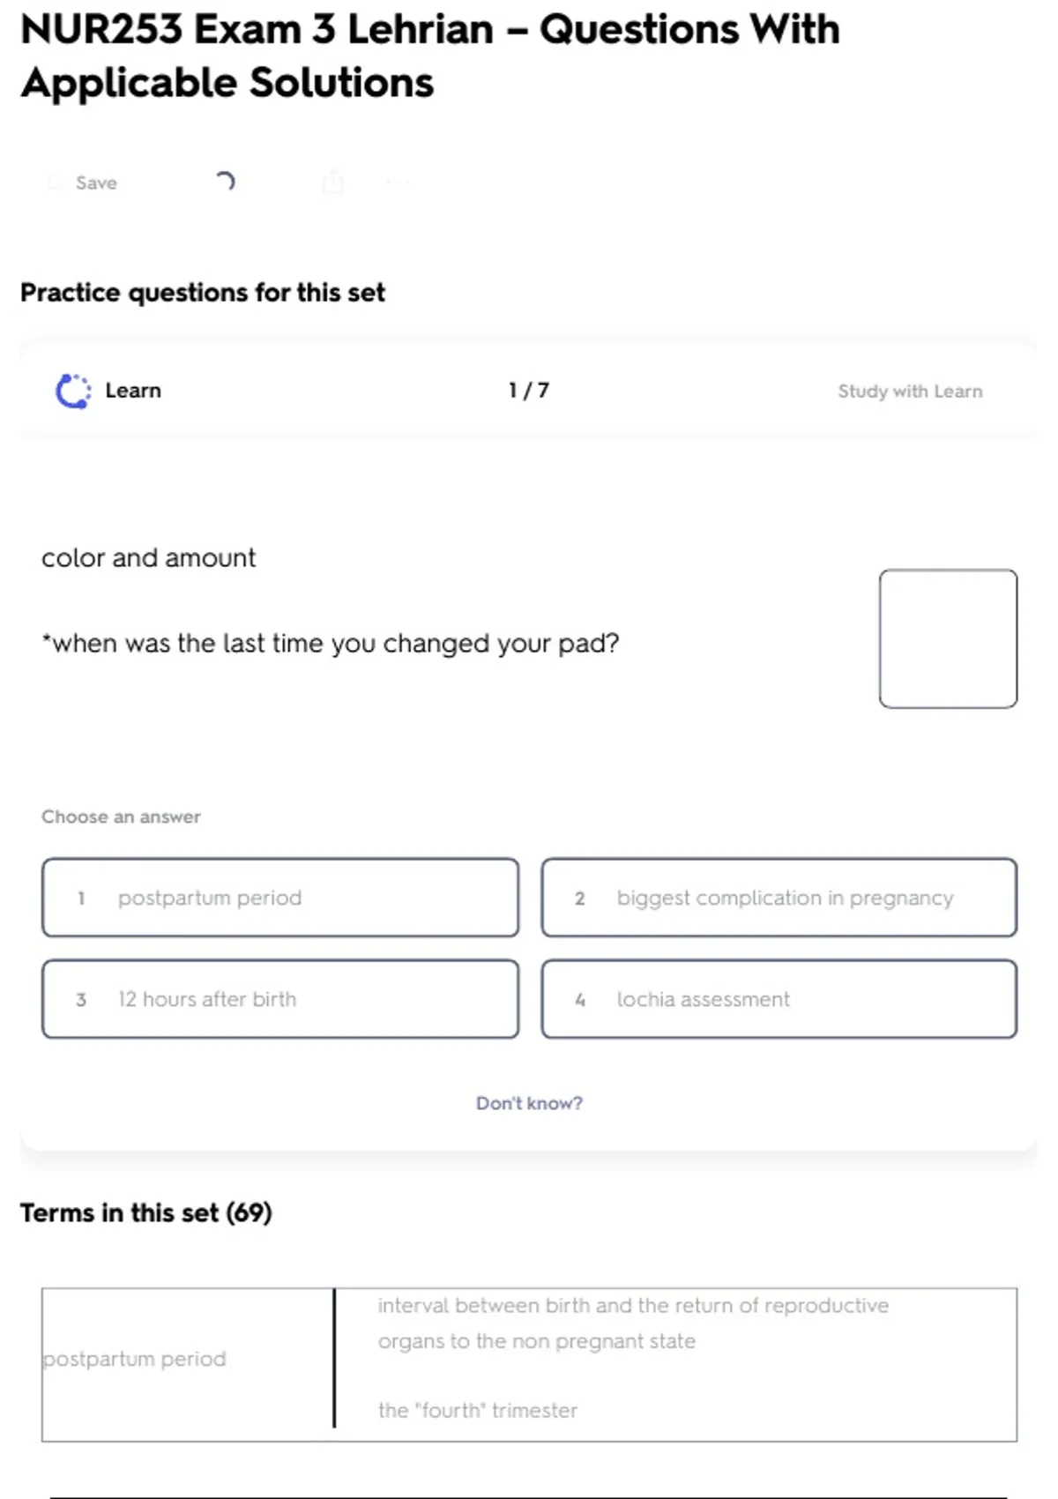Select answer 'biggest complication in pregnancy'
The height and width of the screenshot is (1499, 1058).
coord(779,898)
